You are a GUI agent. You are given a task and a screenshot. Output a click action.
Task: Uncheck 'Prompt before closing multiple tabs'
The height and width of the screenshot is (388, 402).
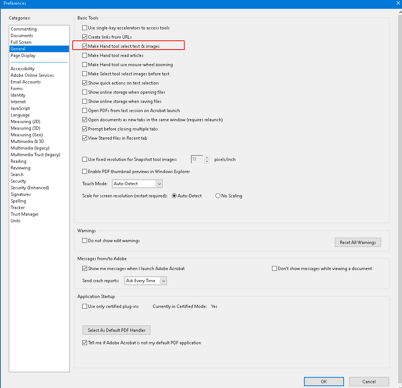pos(85,129)
